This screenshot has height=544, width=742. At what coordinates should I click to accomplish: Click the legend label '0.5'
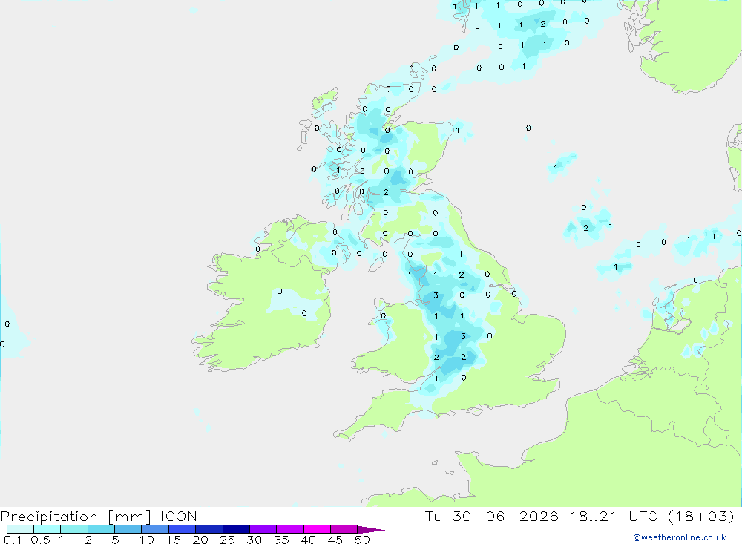[40, 540]
